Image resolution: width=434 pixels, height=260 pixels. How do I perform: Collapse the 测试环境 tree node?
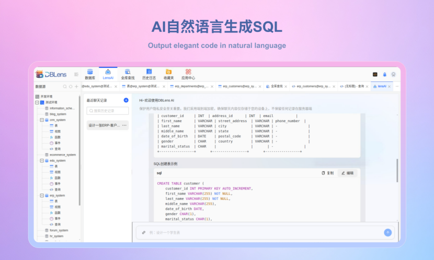(x=37, y=102)
